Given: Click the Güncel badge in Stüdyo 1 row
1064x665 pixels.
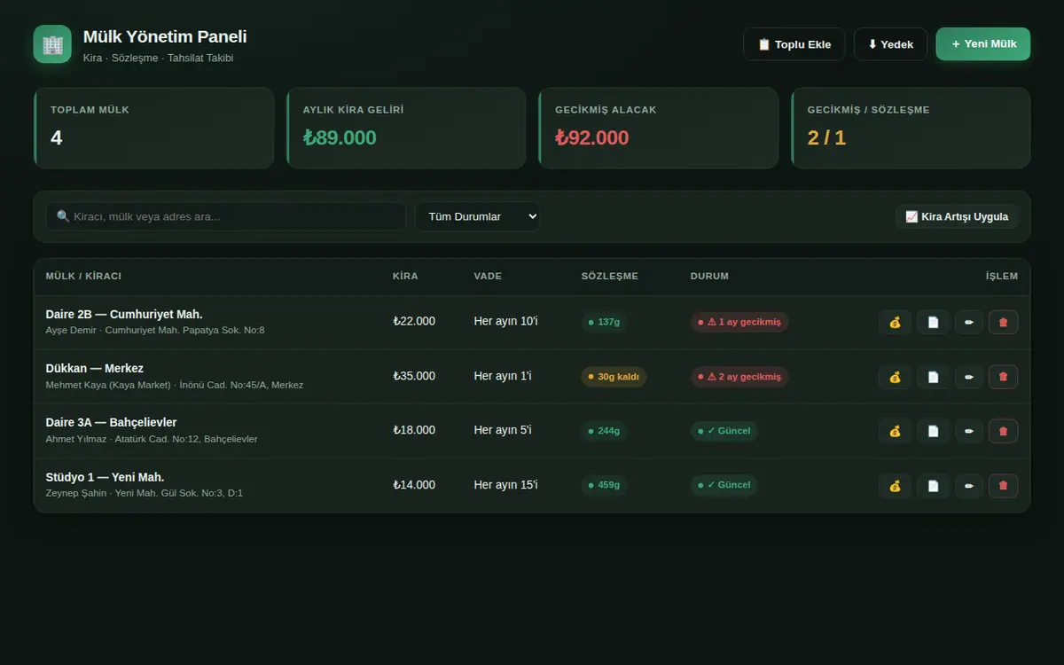Looking at the screenshot, I should 724,485.
